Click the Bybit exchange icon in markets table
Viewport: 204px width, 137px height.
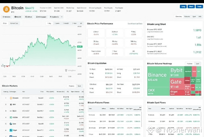coord(11,111)
